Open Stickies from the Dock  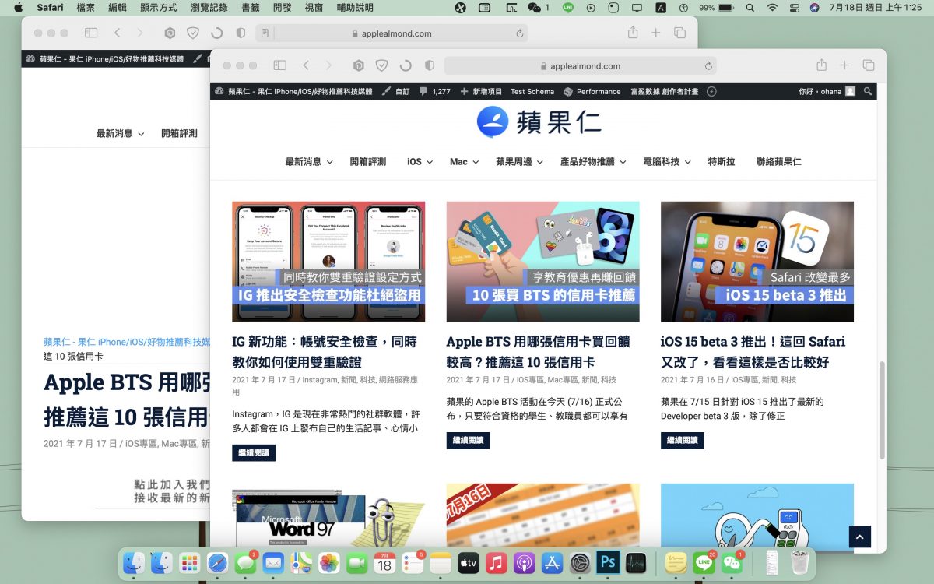point(676,562)
